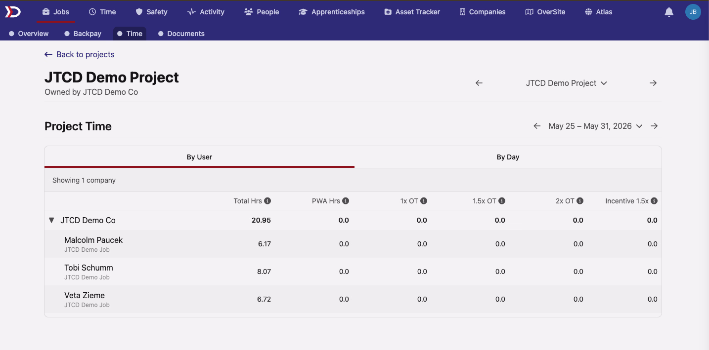Go to previous project with left arrow

click(x=479, y=83)
